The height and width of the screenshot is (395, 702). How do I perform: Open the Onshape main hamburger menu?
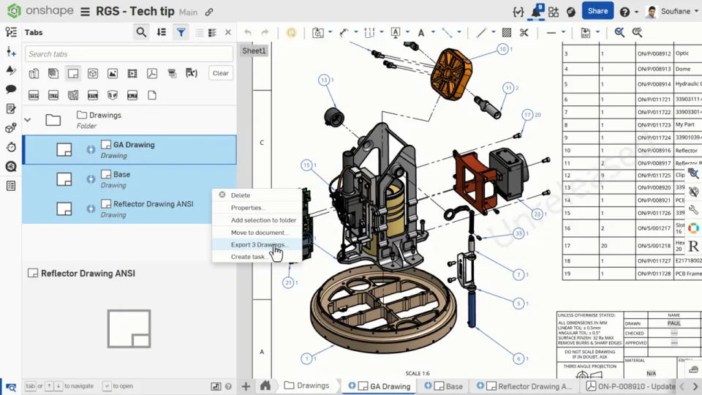tap(85, 12)
